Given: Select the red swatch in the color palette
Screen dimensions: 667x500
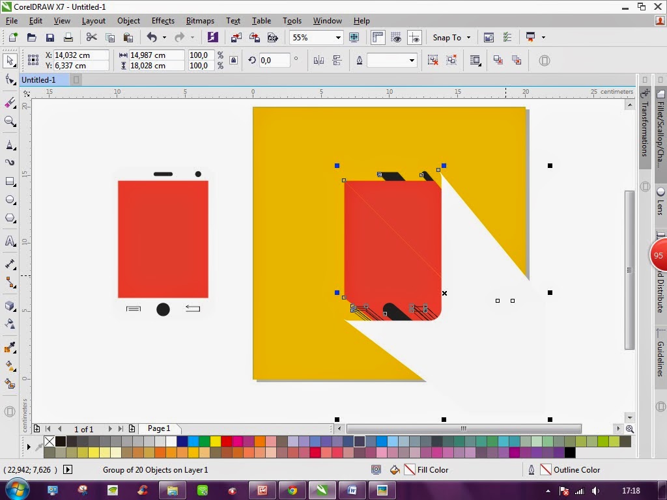Looking at the screenshot, I should pyautogui.click(x=226, y=441).
